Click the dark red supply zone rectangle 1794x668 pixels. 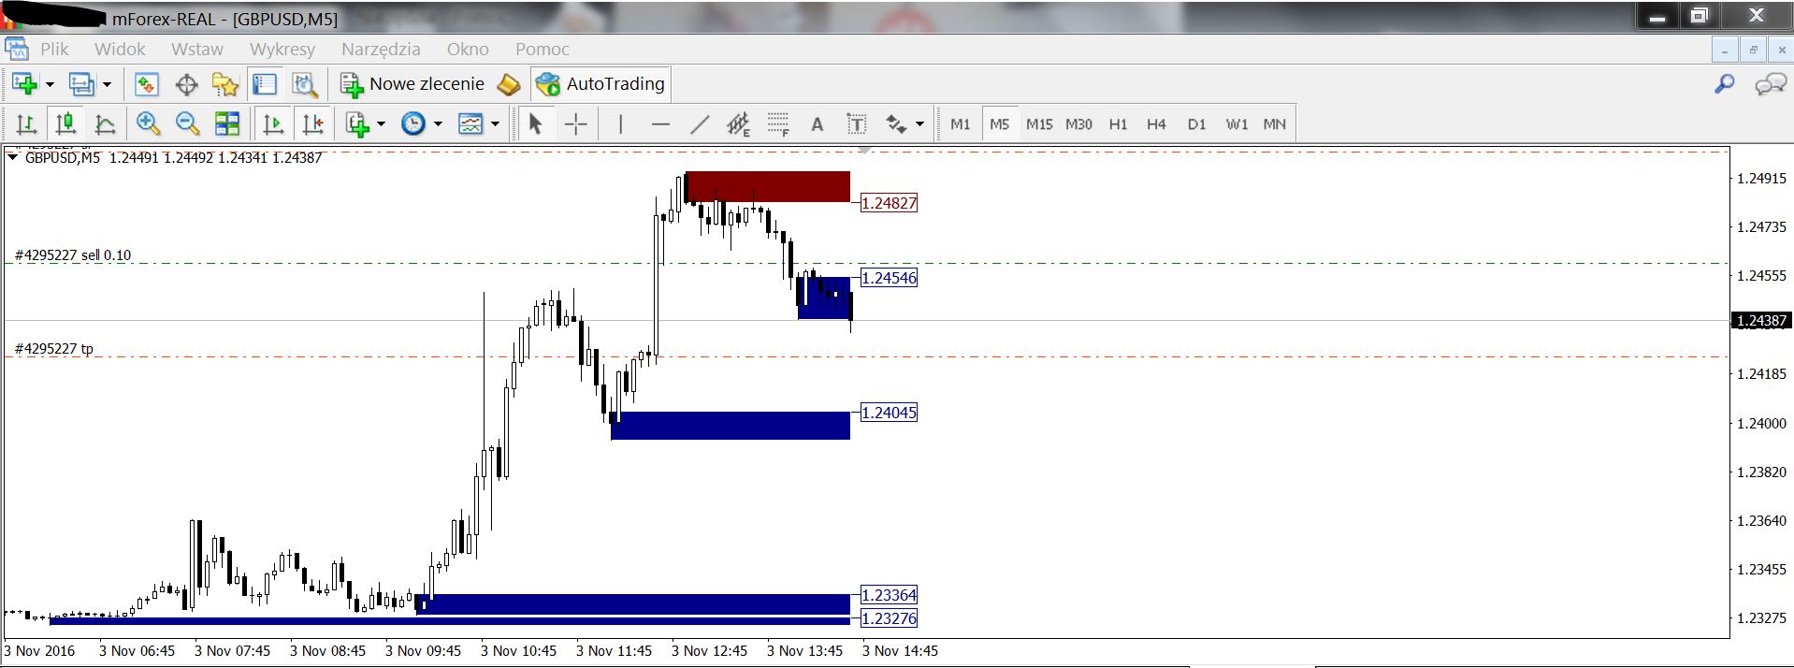tap(768, 186)
